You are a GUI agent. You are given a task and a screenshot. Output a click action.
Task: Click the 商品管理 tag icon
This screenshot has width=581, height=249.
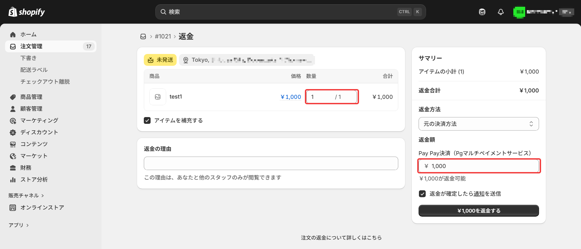point(13,97)
